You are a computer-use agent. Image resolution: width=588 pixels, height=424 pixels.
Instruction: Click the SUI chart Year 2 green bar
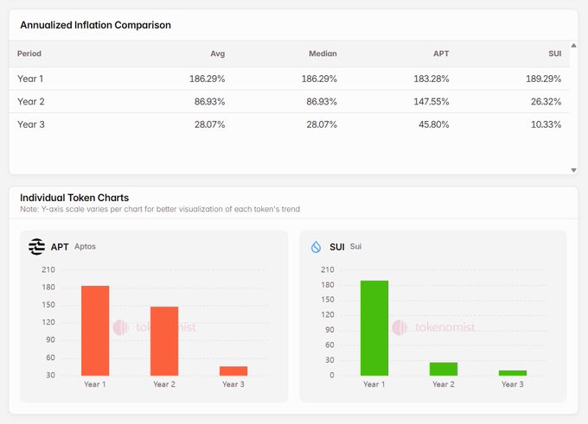click(444, 369)
